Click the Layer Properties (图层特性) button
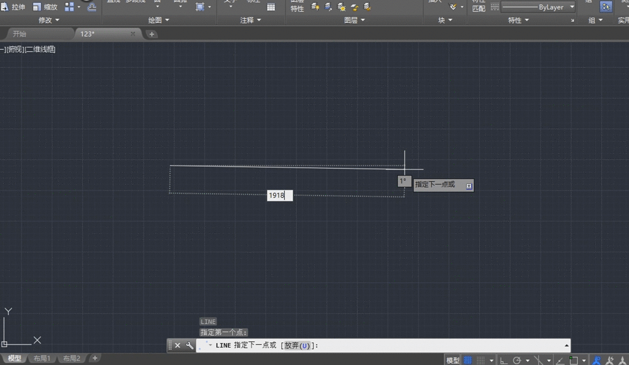Screen dimensions: 629x365 click(x=297, y=6)
